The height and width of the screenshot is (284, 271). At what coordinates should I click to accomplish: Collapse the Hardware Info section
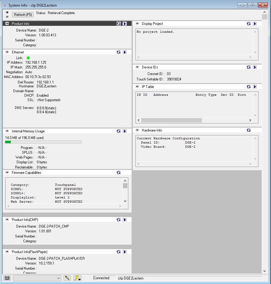(137, 130)
